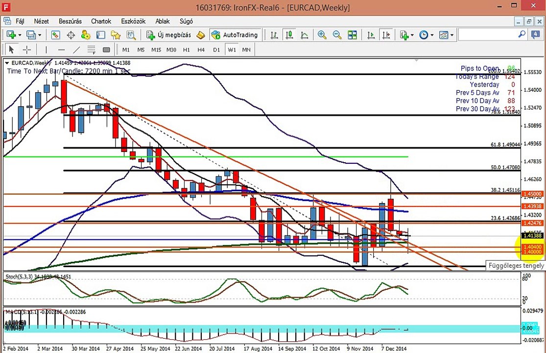This screenshot has width=546, height=353.
Task: Open the Strategy Tester icon with star folder
Action: (116, 35)
